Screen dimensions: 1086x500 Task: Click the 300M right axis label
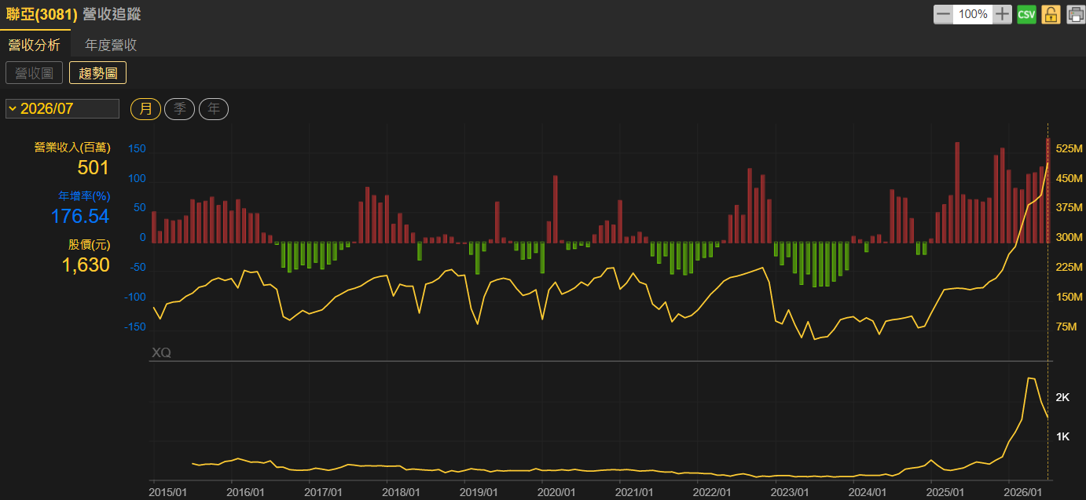point(1069,238)
